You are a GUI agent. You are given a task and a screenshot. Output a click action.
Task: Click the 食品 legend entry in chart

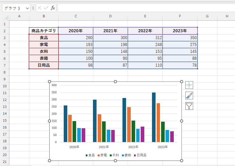(90, 155)
